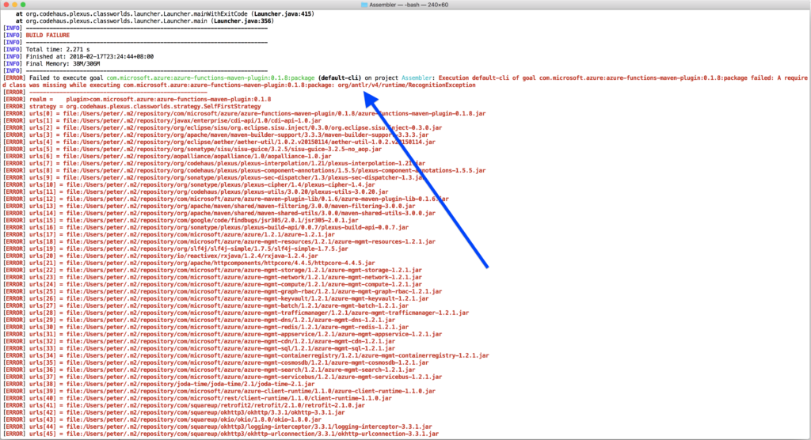Click the urls[7] plexus-interpolation line
Viewport: 811px width, 440px height.
[x=214, y=163]
